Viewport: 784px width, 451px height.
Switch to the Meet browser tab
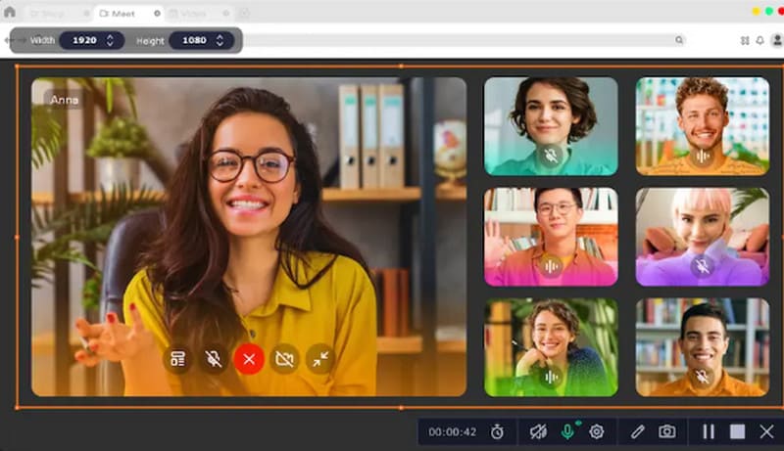(122, 13)
